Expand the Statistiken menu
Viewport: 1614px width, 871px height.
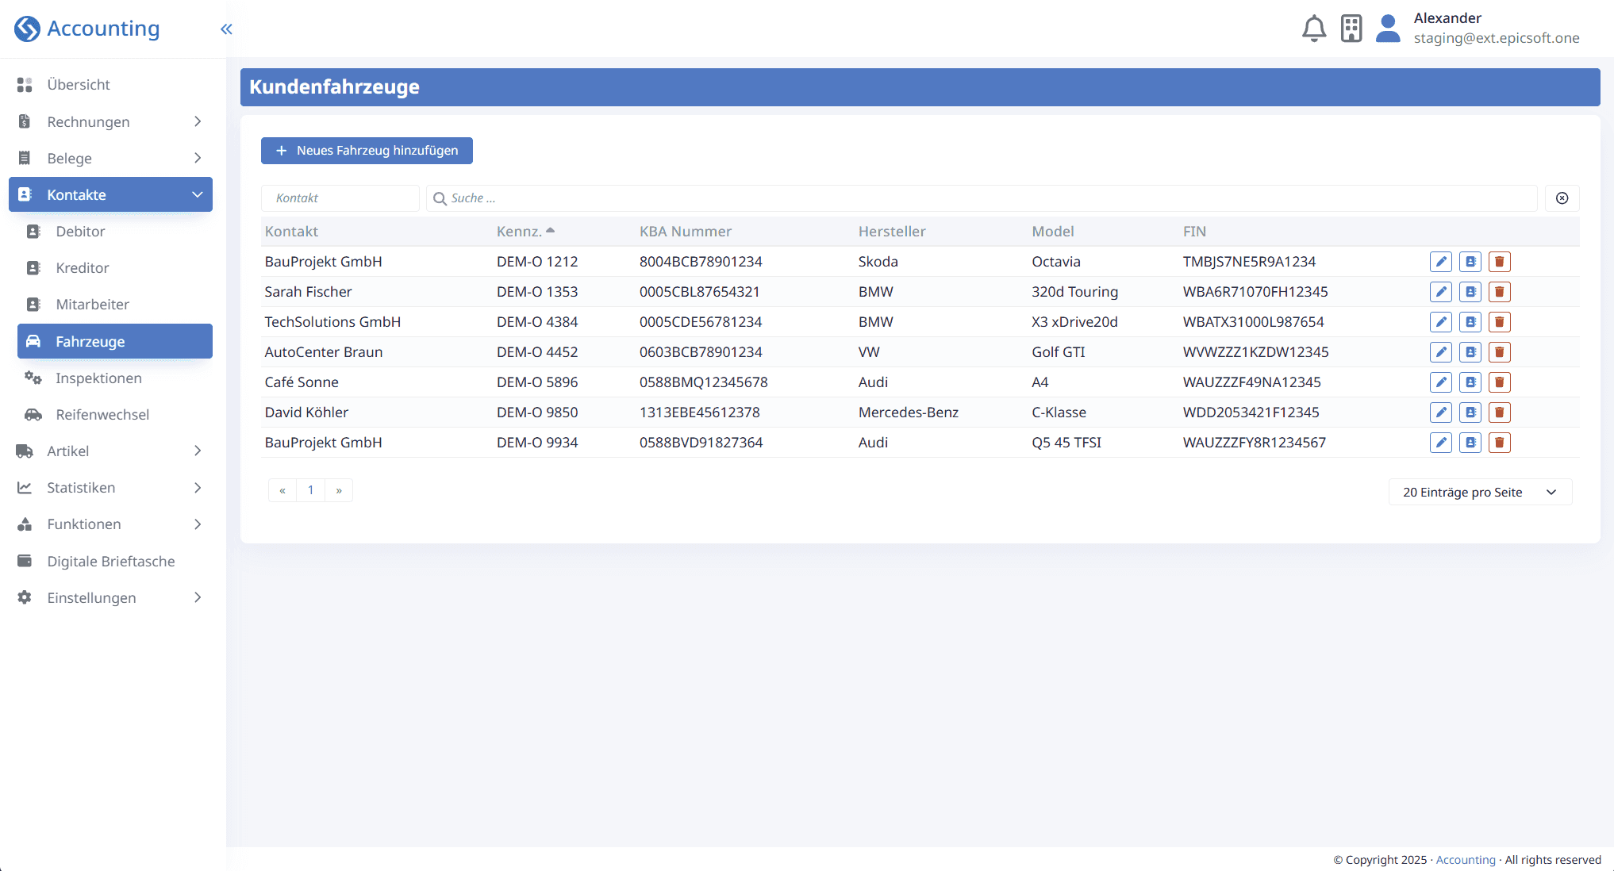click(x=110, y=487)
